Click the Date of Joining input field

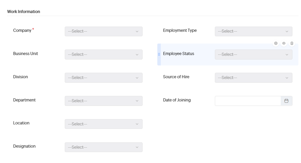(248, 101)
